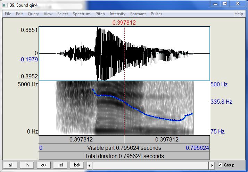This screenshot has width=248, height=172.
Task: Click the 'bak' zoom back button
Action: [x=77, y=165]
